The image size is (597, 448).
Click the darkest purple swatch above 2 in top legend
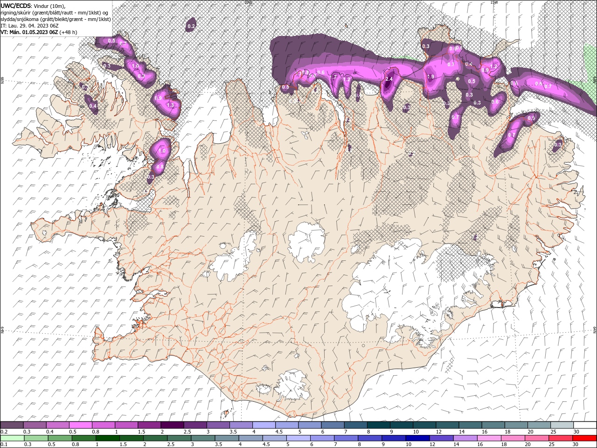click(x=172, y=425)
